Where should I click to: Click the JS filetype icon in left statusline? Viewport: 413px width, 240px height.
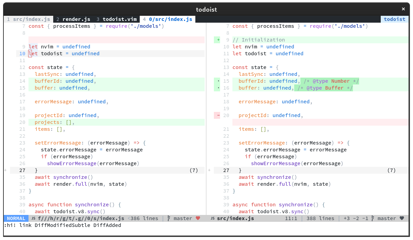pyautogui.click(x=33, y=218)
